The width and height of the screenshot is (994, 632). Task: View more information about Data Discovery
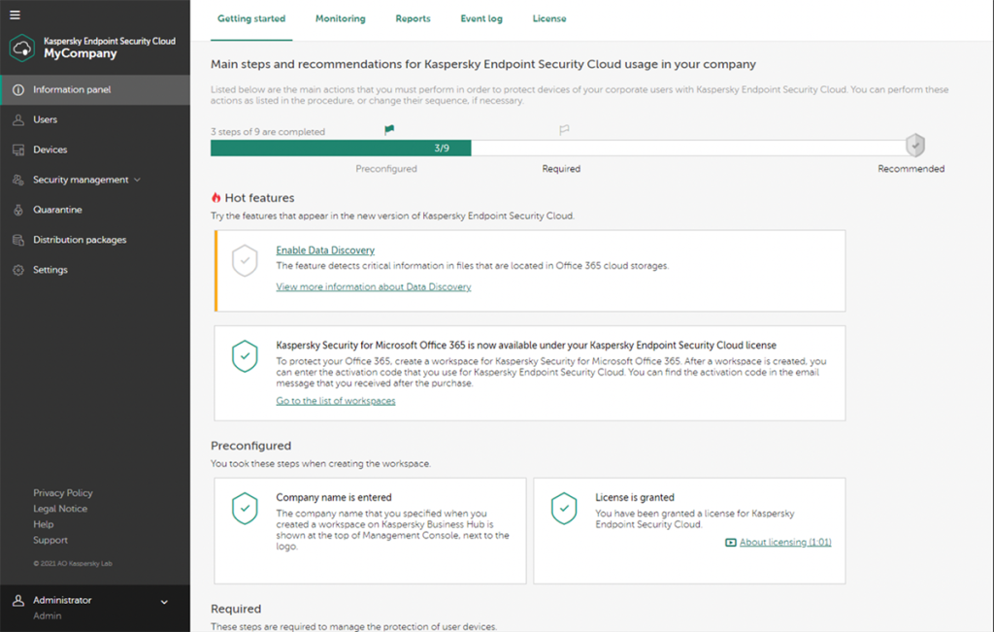pyautogui.click(x=374, y=287)
